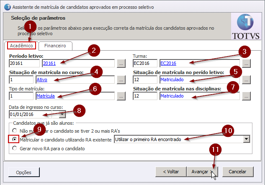
Task: Open lookup button for Período letivo
Action: point(121,64)
